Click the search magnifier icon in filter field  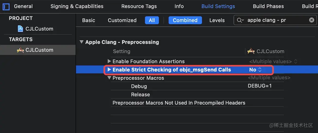[x=240, y=20]
